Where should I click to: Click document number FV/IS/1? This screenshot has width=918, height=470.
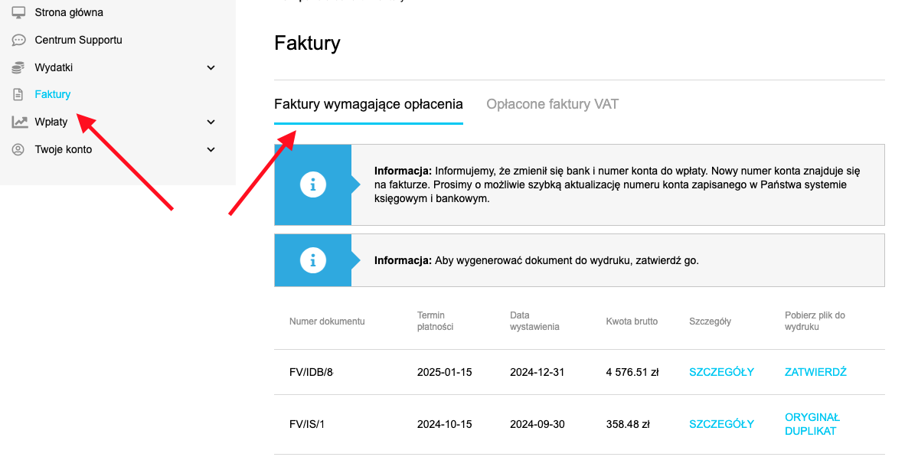click(307, 424)
